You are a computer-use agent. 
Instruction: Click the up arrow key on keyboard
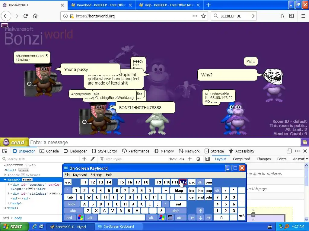200,211
